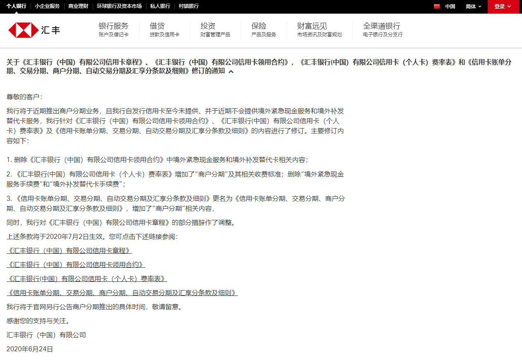Open the 简体 language dropdown

click(473, 7)
